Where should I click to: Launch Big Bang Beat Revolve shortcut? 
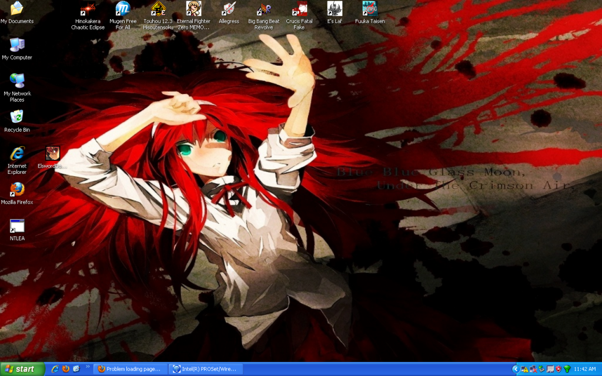(x=264, y=15)
